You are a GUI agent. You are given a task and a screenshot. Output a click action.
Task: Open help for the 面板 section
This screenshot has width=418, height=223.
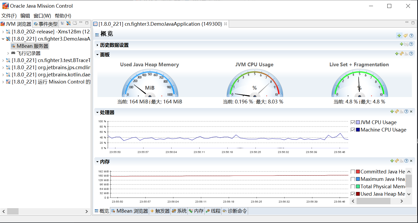pos(411,54)
